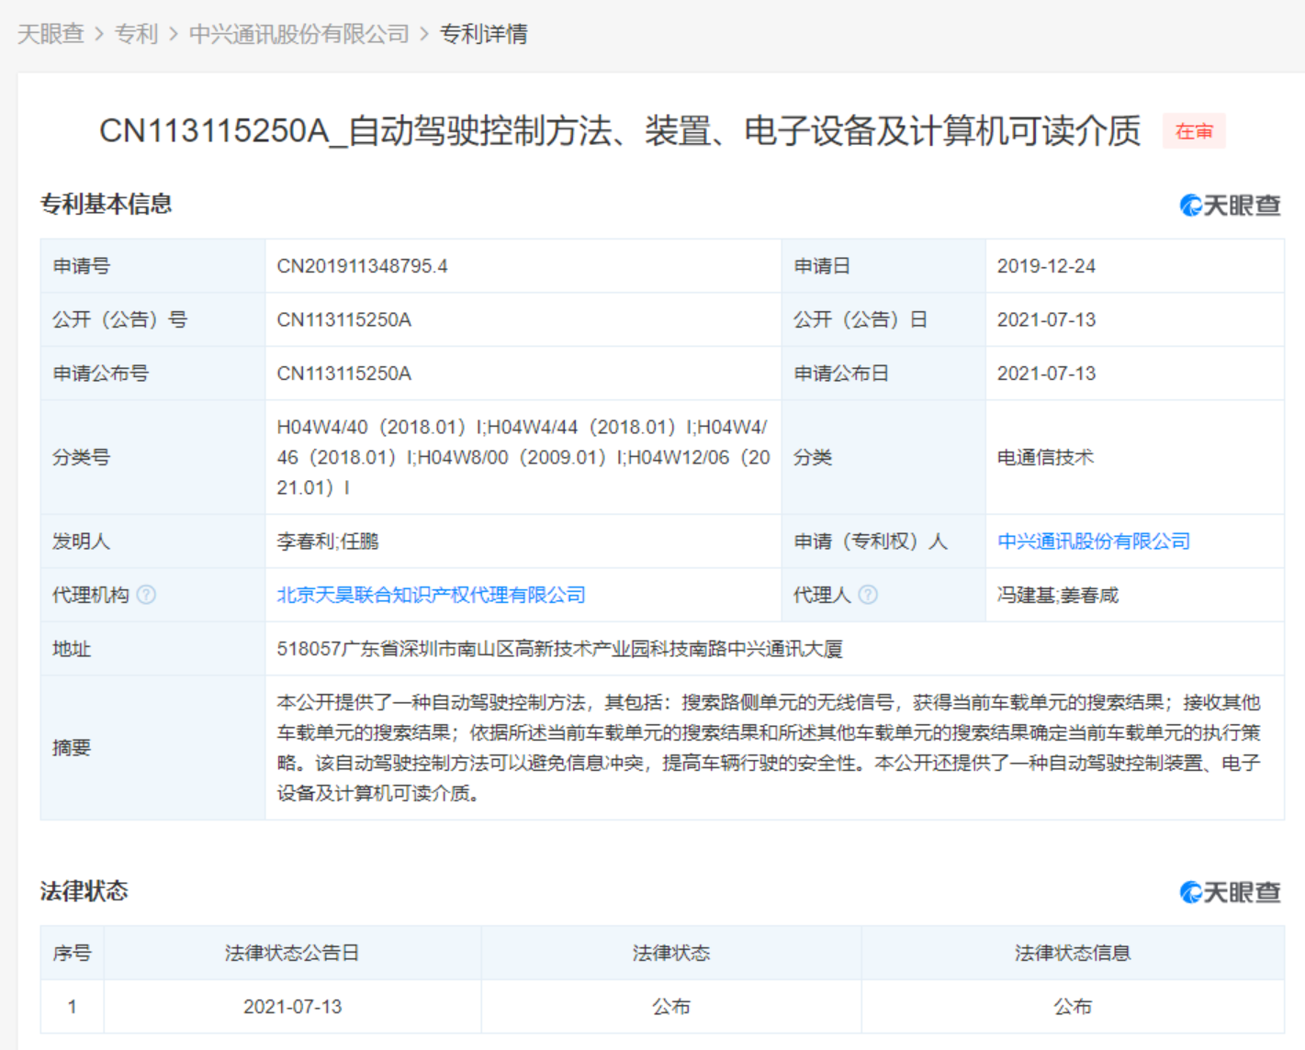
Task: Click the Shenzhen address row value
Action: 562,647
